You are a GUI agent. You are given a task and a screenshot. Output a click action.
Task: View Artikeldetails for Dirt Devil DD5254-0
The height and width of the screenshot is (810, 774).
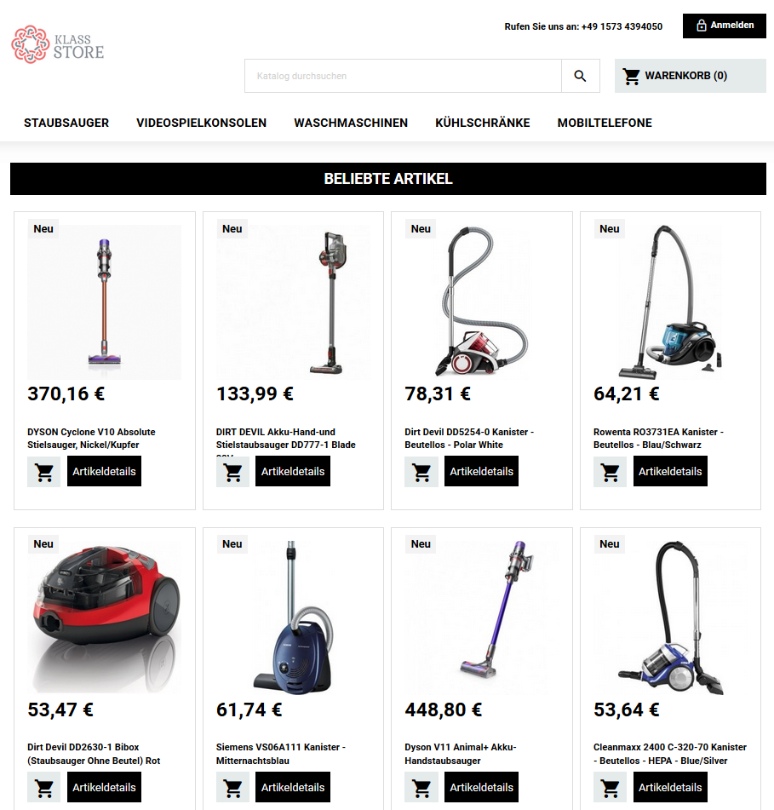tap(481, 472)
